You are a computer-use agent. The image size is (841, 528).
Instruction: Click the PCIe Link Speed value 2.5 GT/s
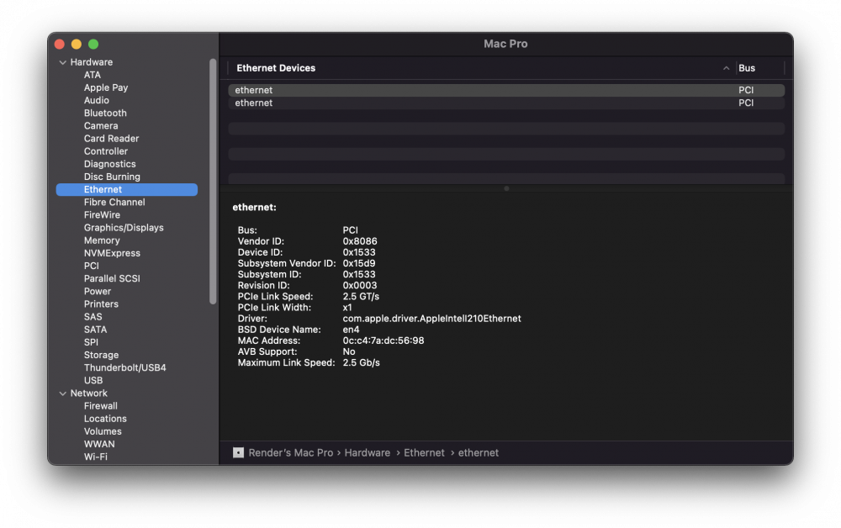click(361, 297)
